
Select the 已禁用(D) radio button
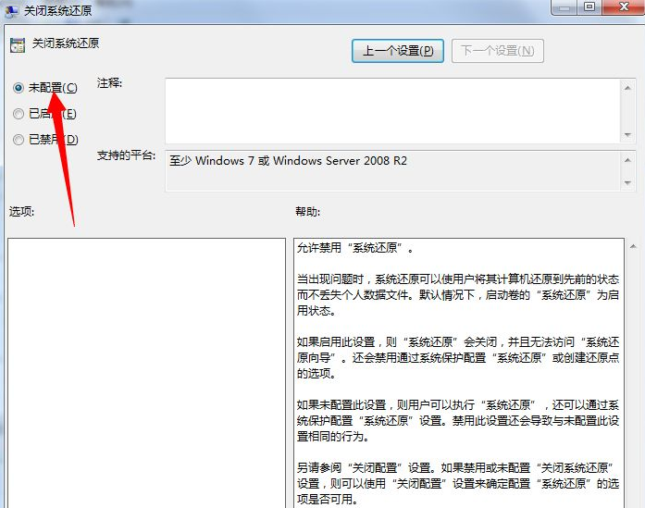click(19, 140)
